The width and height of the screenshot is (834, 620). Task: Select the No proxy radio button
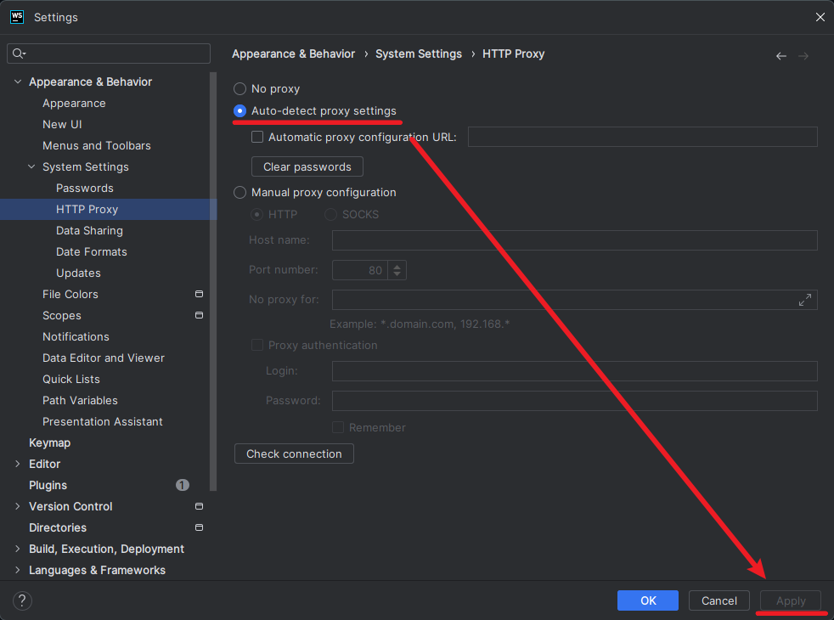click(240, 89)
